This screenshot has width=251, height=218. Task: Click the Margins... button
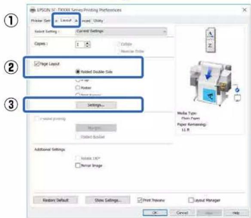(96, 128)
